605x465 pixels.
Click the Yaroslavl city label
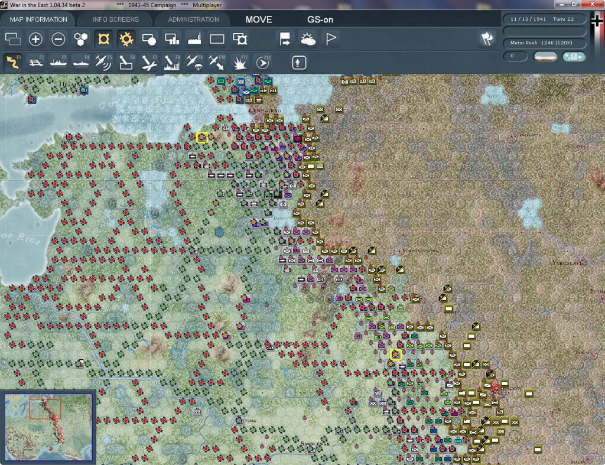pos(567,262)
